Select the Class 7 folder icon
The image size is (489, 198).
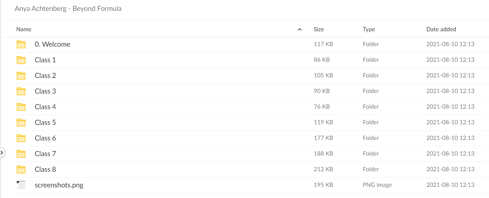[x=21, y=154]
